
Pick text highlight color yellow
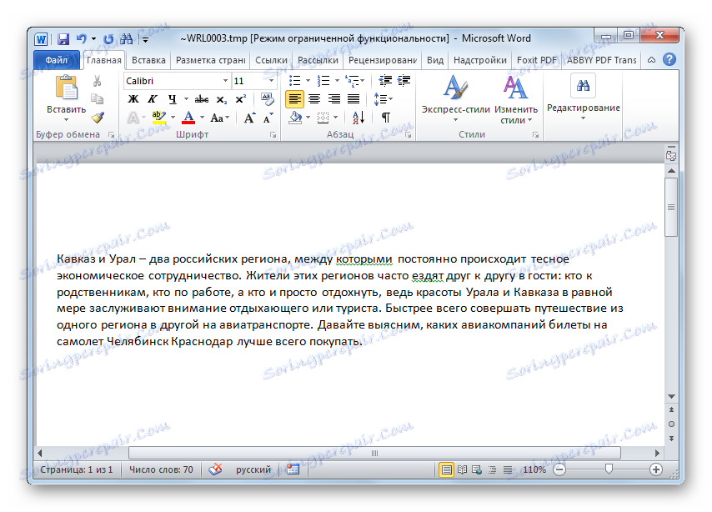click(159, 118)
